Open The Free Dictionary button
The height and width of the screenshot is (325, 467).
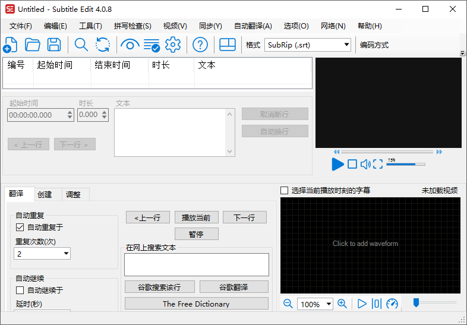[x=196, y=304]
